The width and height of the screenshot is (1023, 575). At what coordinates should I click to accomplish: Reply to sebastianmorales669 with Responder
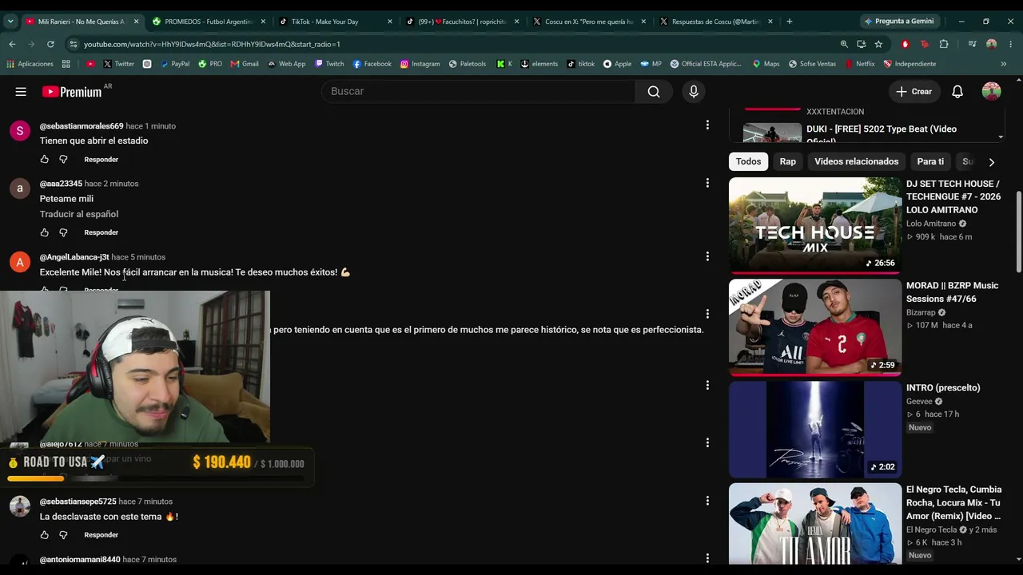click(101, 160)
